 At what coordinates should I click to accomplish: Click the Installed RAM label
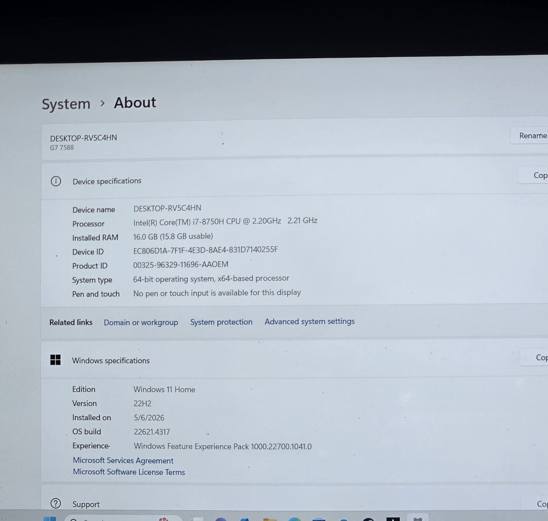click(x=95, y=238)
